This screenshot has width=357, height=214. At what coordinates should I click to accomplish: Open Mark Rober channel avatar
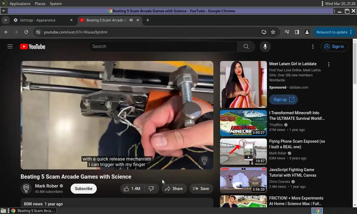point(26,189)
